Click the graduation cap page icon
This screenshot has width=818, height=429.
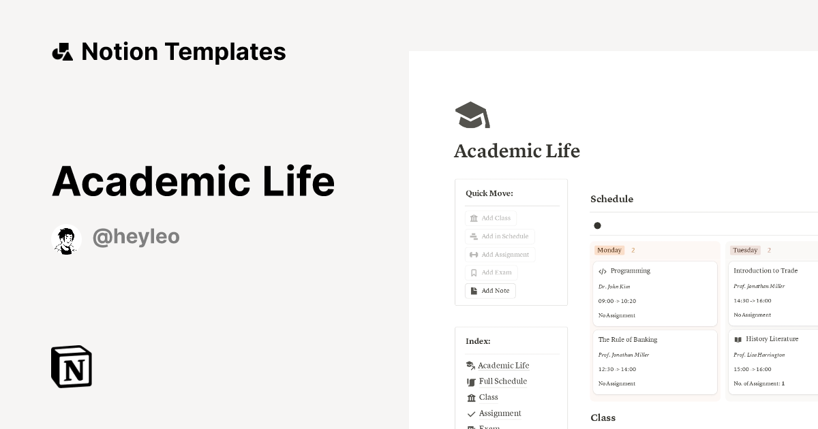pos(472,114)
